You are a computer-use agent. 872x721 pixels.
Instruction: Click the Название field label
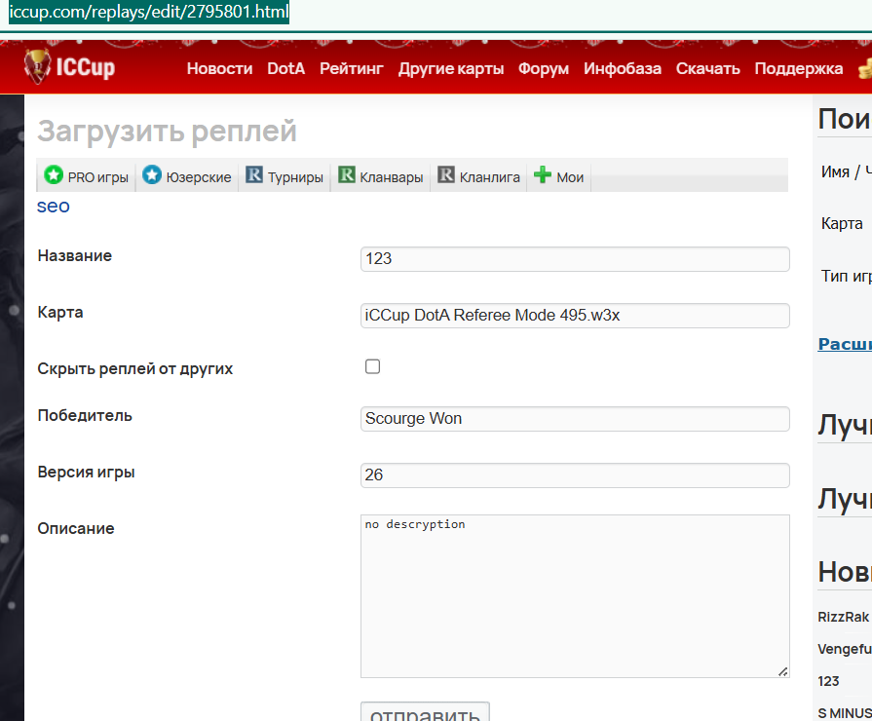(x=74, y=255)
